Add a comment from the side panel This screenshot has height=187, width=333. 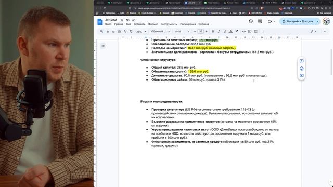point(301,61)
